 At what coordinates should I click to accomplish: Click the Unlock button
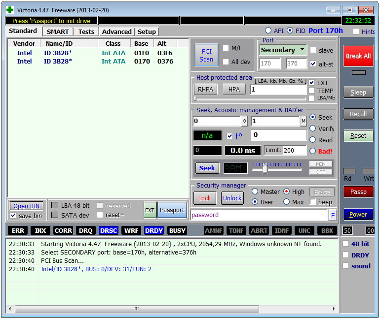click(x=232, y=198)
